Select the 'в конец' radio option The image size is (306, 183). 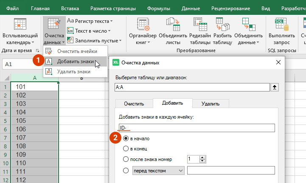[x=126, y=149]
